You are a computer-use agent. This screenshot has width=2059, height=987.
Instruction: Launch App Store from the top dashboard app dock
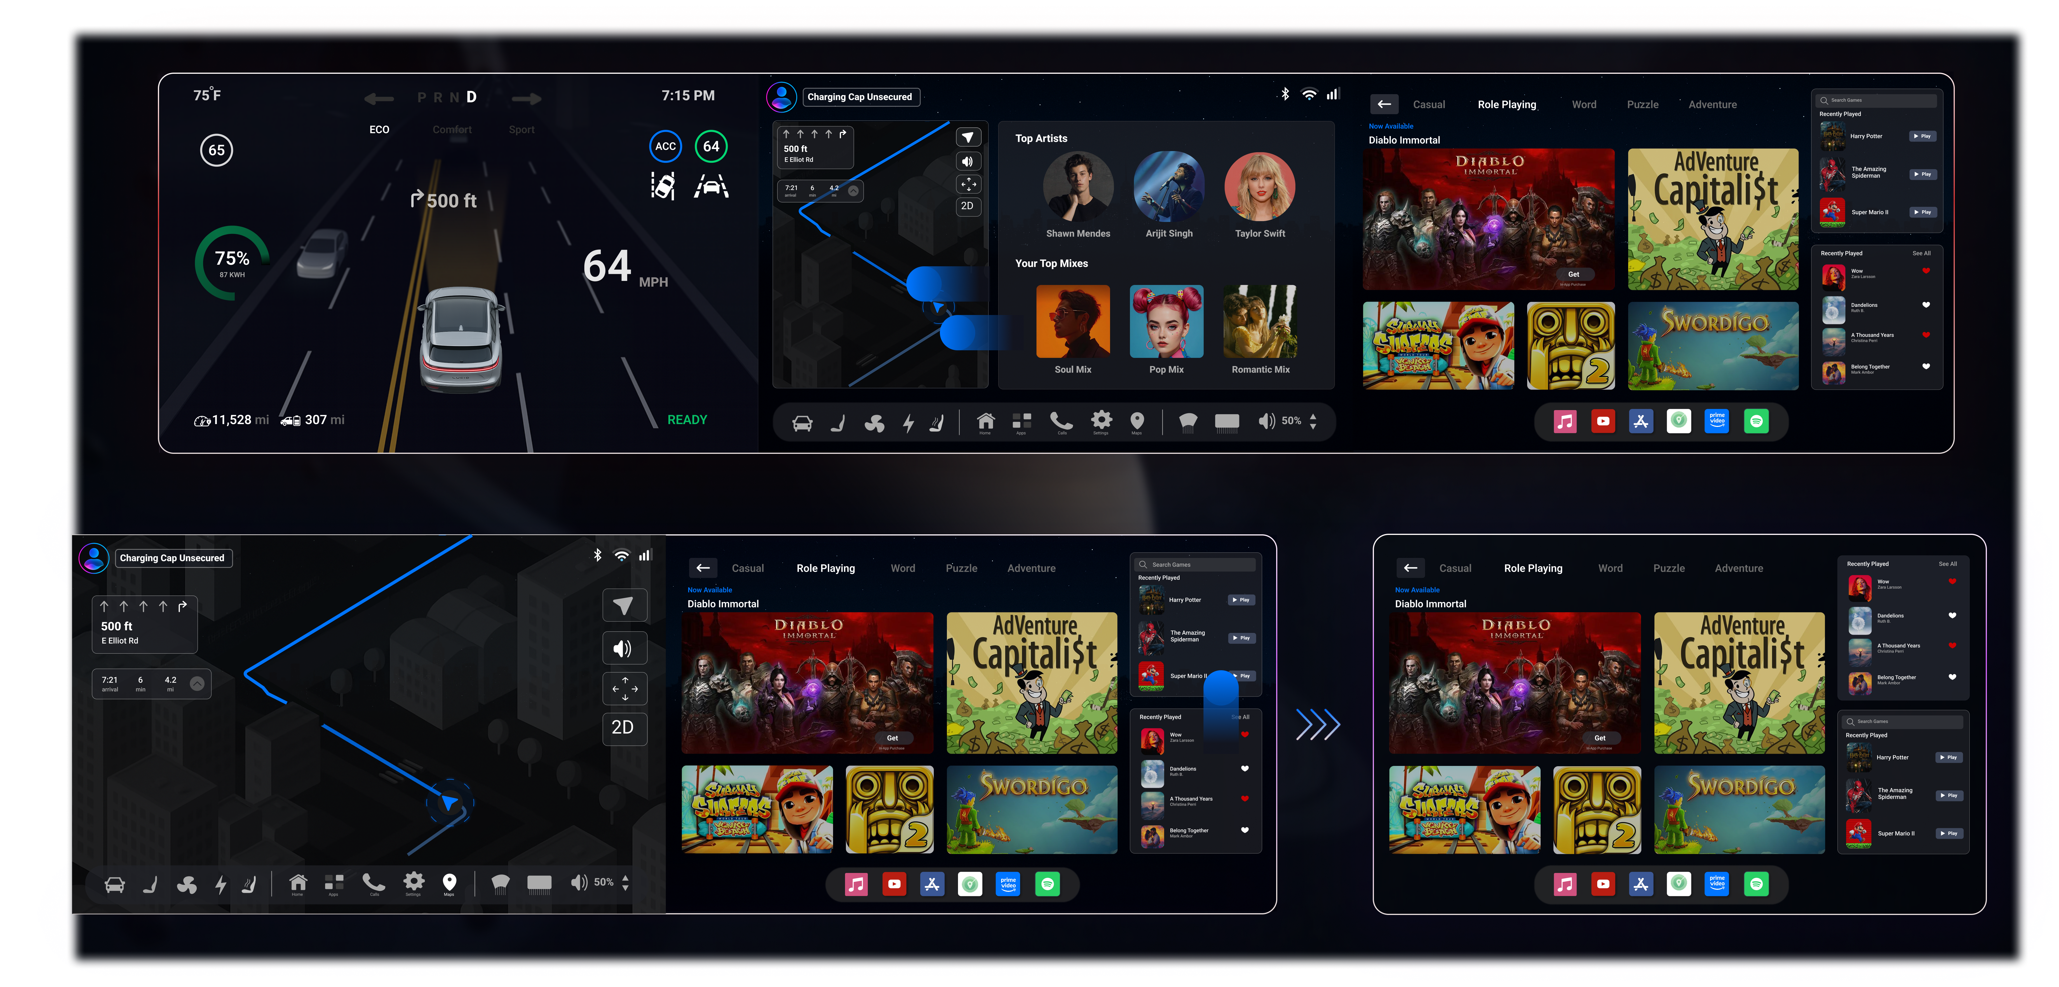coord(1641,421)
